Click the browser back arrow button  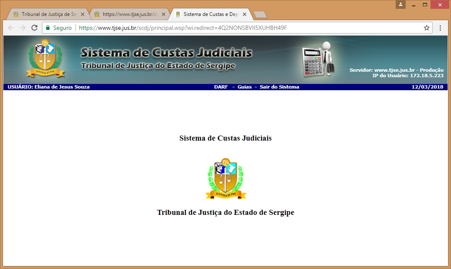(11, 28)
